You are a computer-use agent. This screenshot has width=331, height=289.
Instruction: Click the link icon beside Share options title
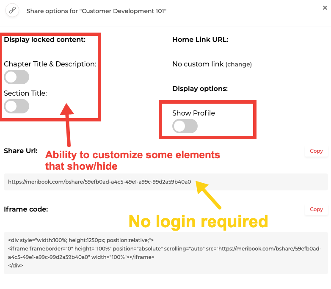click(x=12, y=10)
